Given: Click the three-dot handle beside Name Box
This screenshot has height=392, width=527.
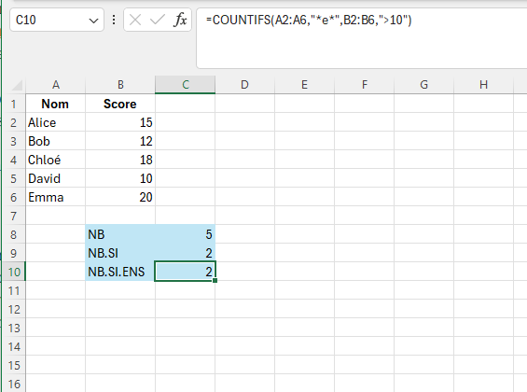Looking at the screenshot, I should click(x=114, y=20).
